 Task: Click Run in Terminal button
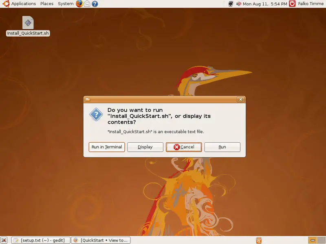[107, 147]
